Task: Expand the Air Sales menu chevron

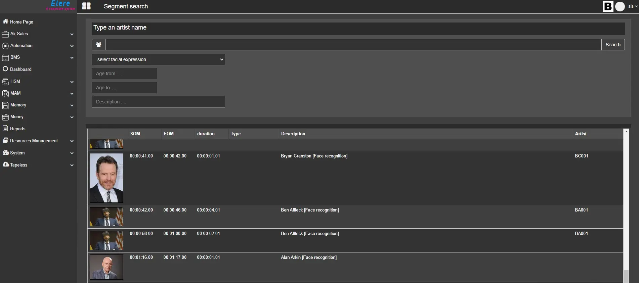Action: click(x=72, y=34)
